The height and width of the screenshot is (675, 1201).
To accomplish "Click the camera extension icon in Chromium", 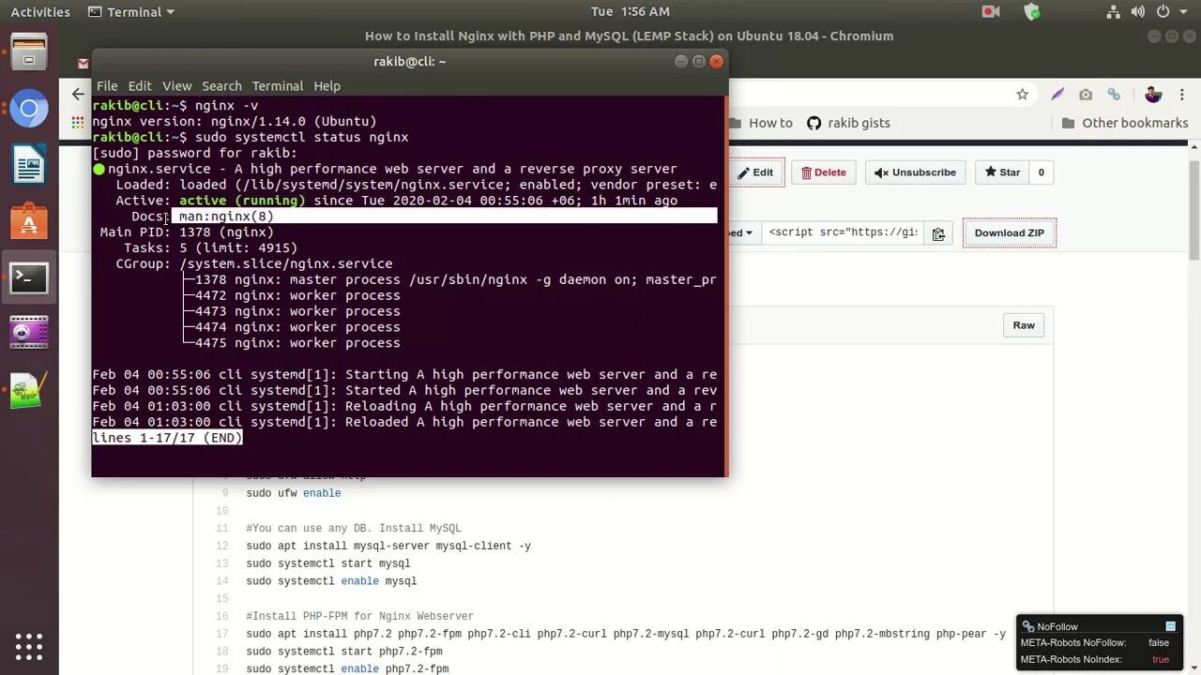I will 1086,94.
